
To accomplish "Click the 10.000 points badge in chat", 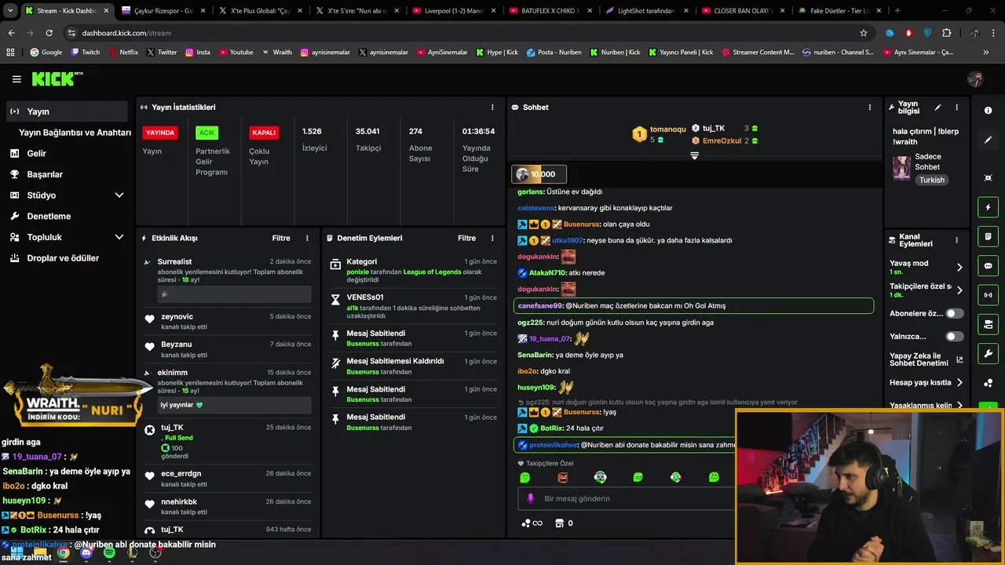I will (538, 174).
